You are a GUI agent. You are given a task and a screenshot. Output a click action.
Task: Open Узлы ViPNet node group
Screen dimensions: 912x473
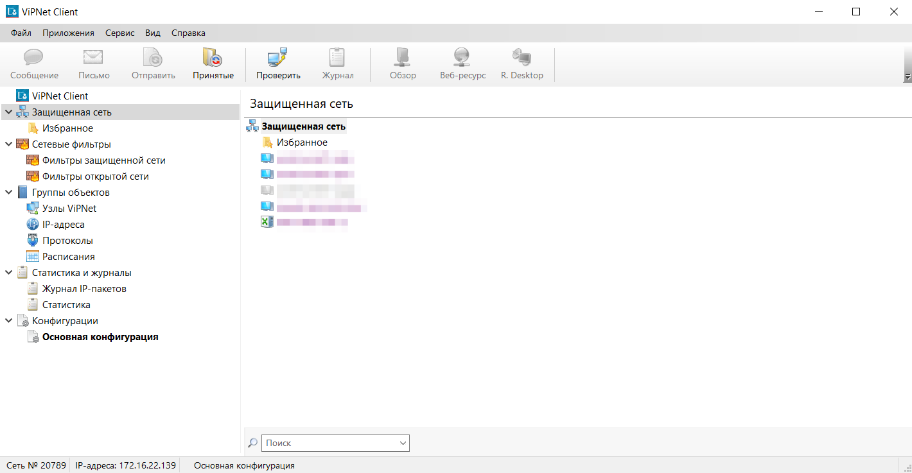pos(69,209)
